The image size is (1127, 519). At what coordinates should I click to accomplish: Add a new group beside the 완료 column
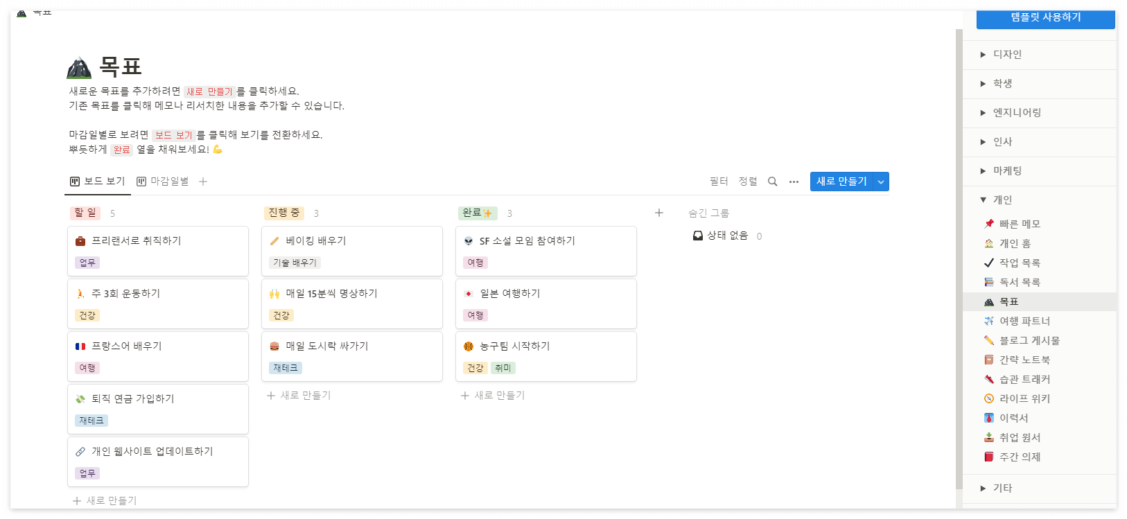[x=658, y=212]
